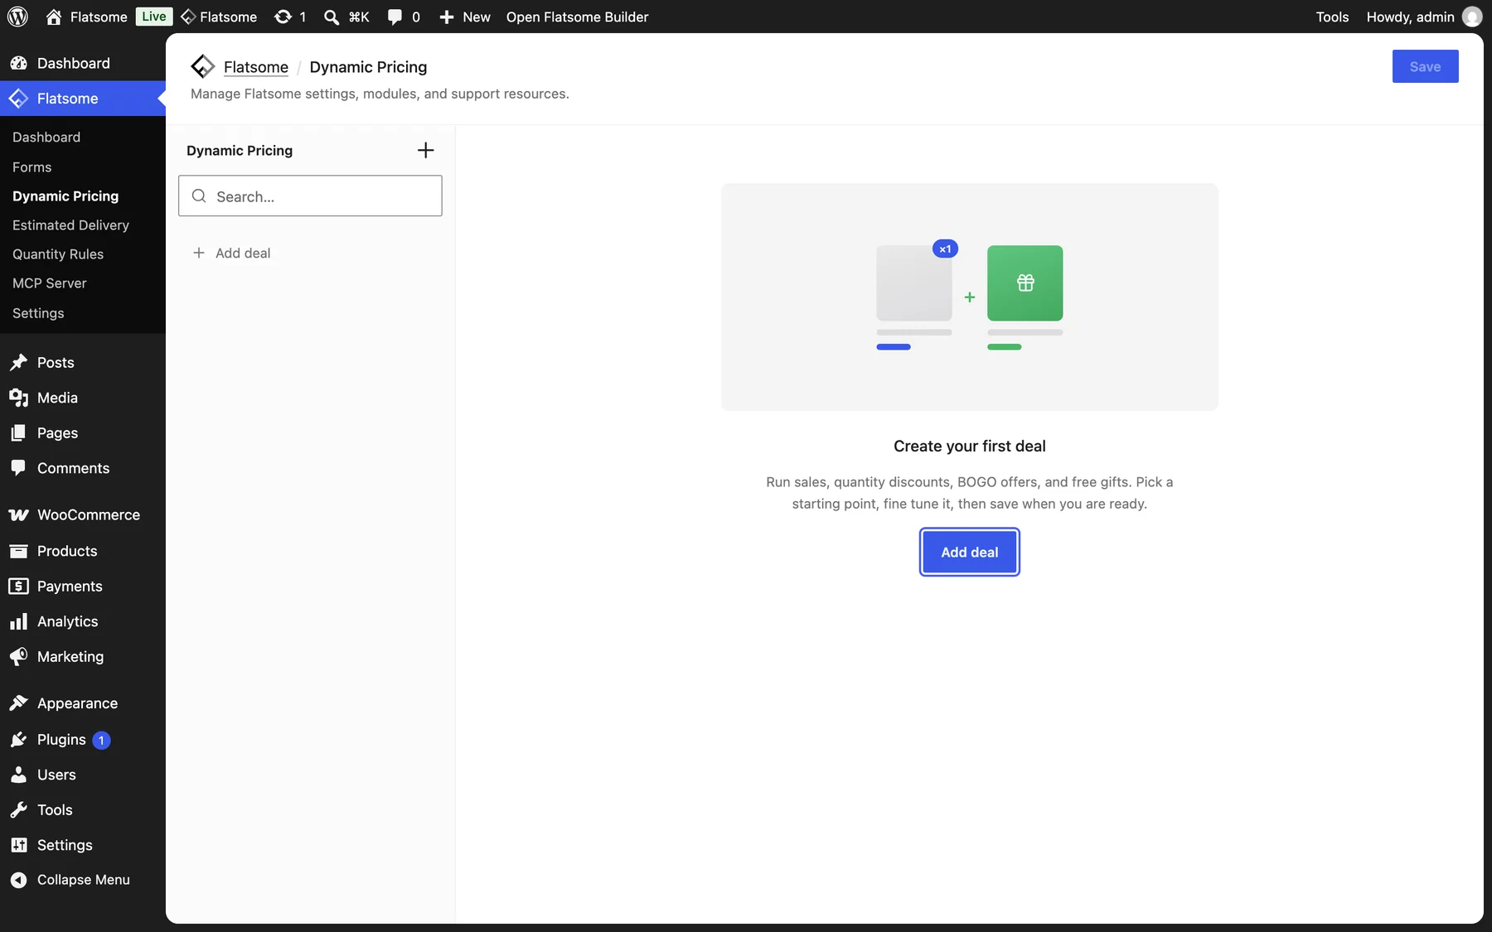
Task: Open Products menu in sidebar
Action: tap(83, 551)
